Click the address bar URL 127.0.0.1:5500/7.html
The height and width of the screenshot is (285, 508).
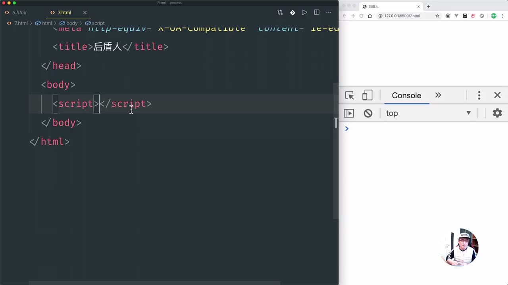pos(402,16)
